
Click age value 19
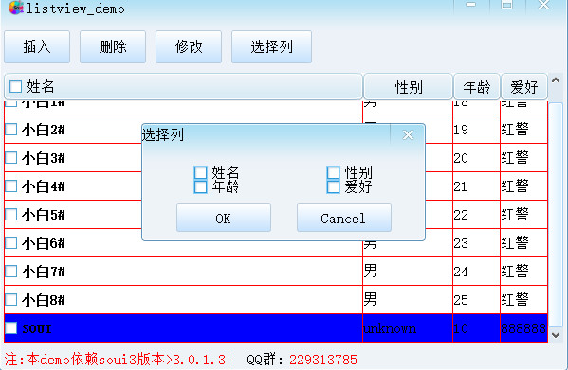461,130
